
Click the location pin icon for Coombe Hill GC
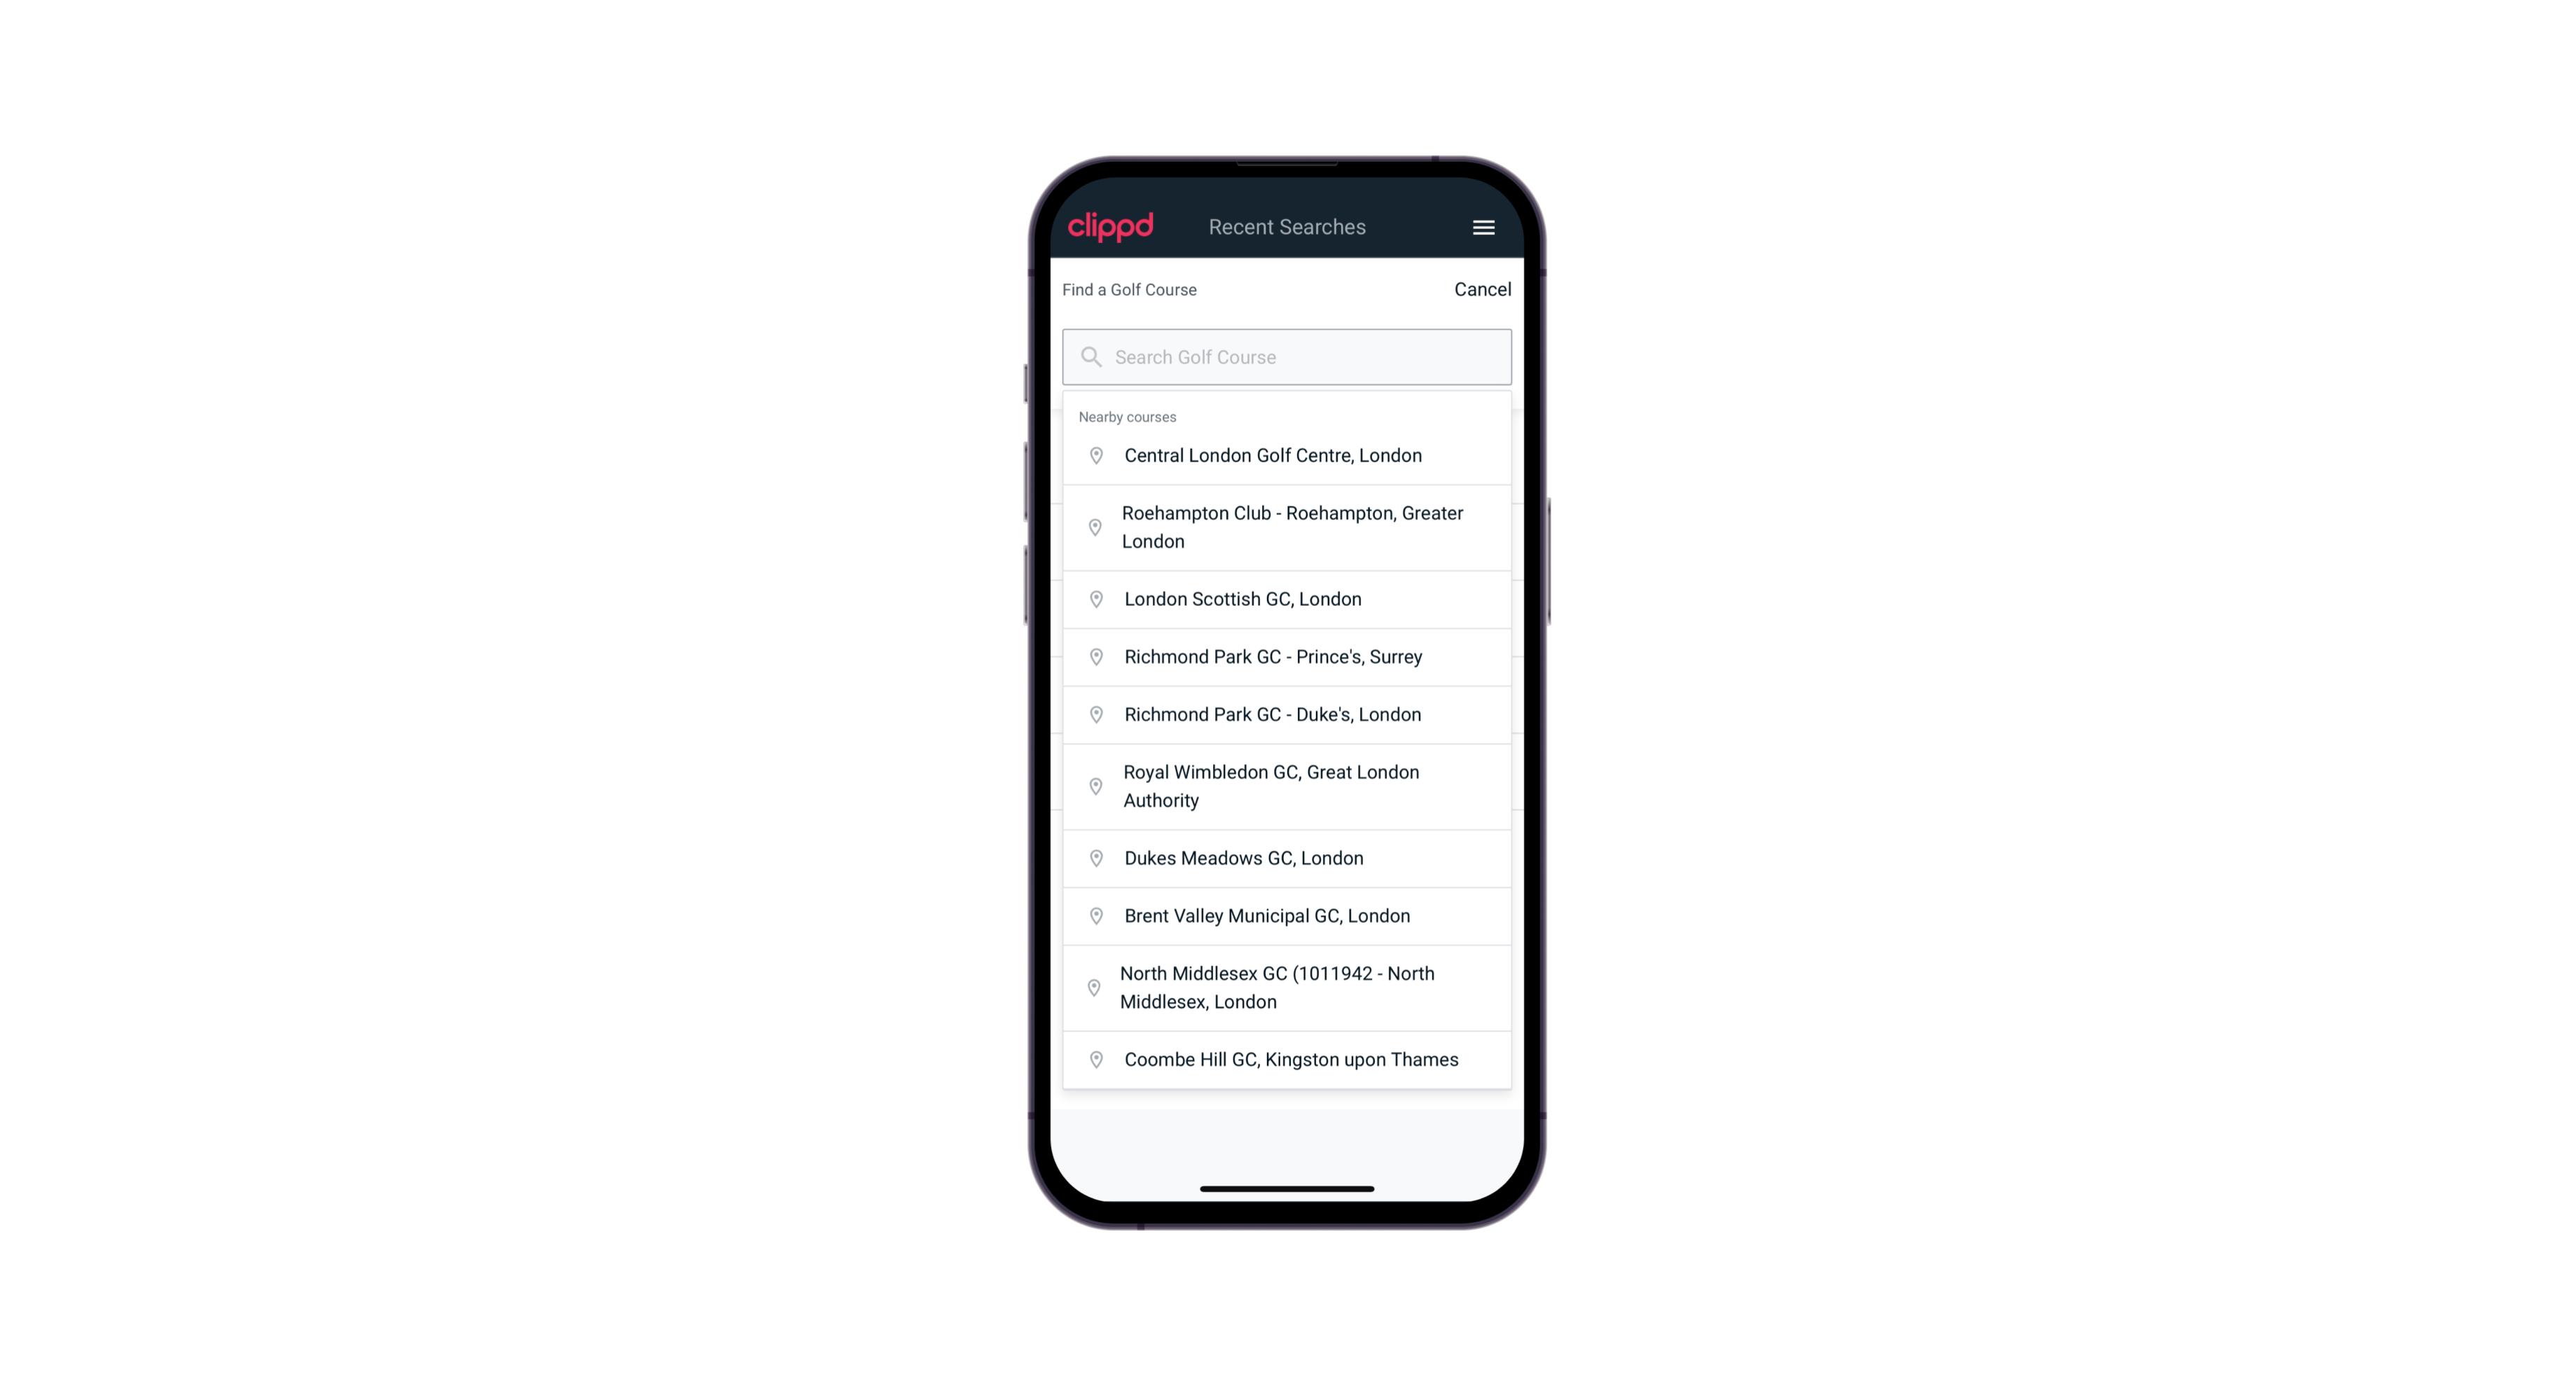pyautogui.click(x=1093, y=1058)
